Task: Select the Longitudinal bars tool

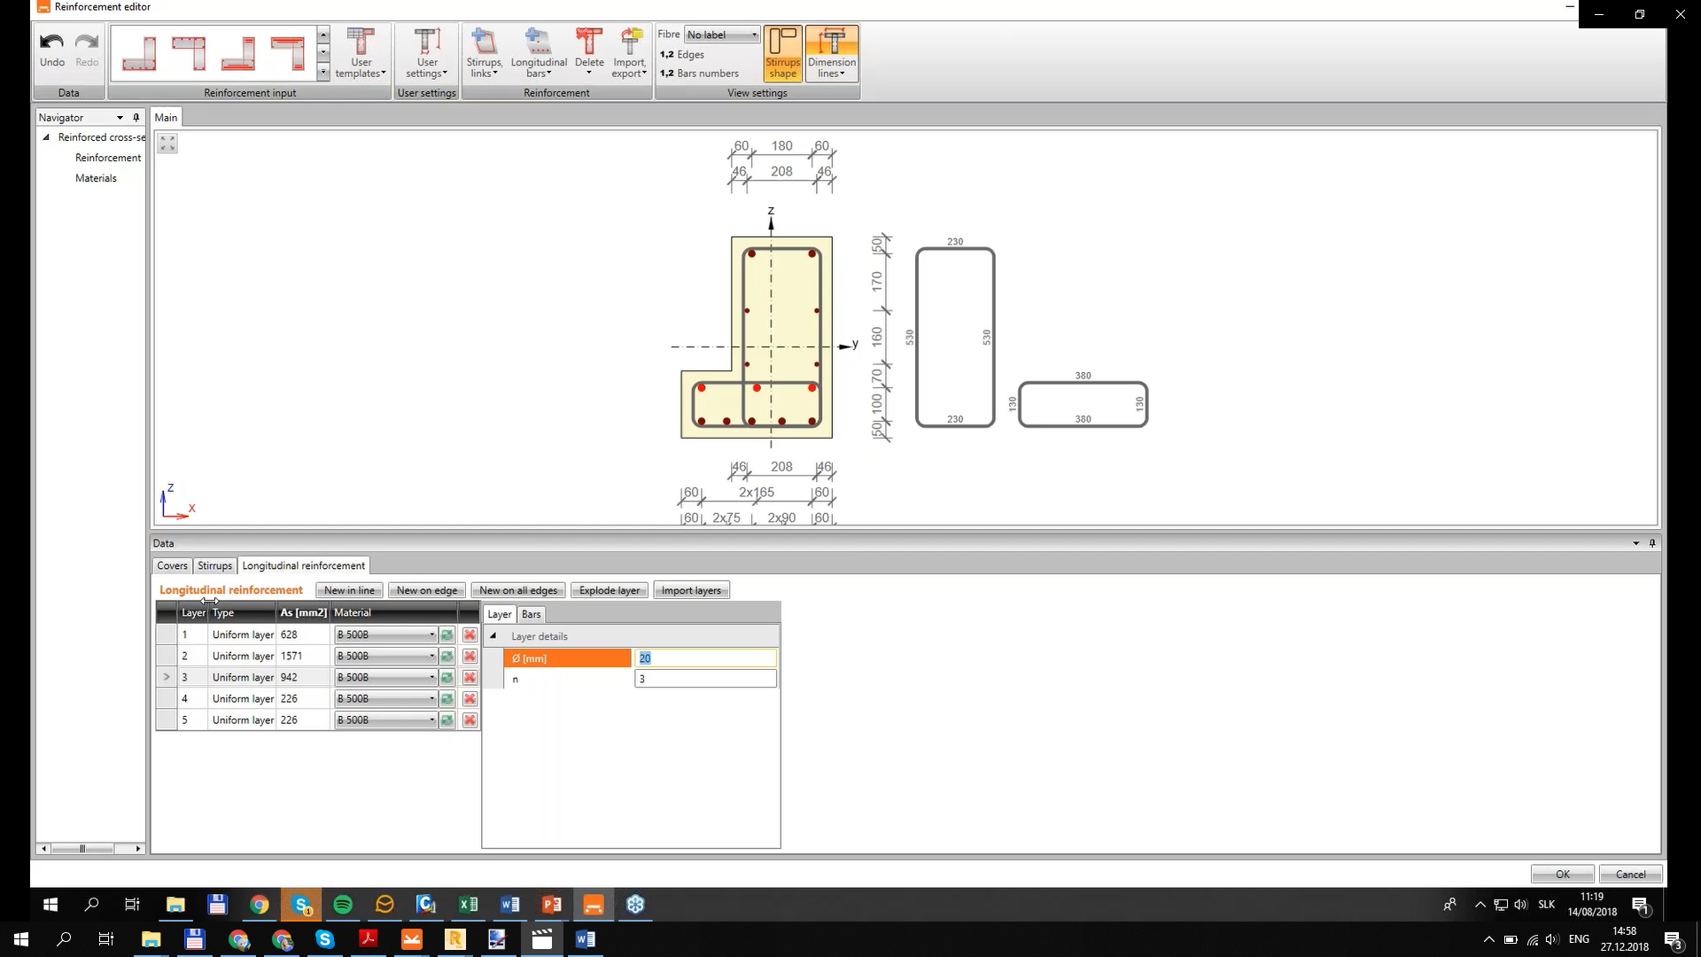Action: coord(538,51)
